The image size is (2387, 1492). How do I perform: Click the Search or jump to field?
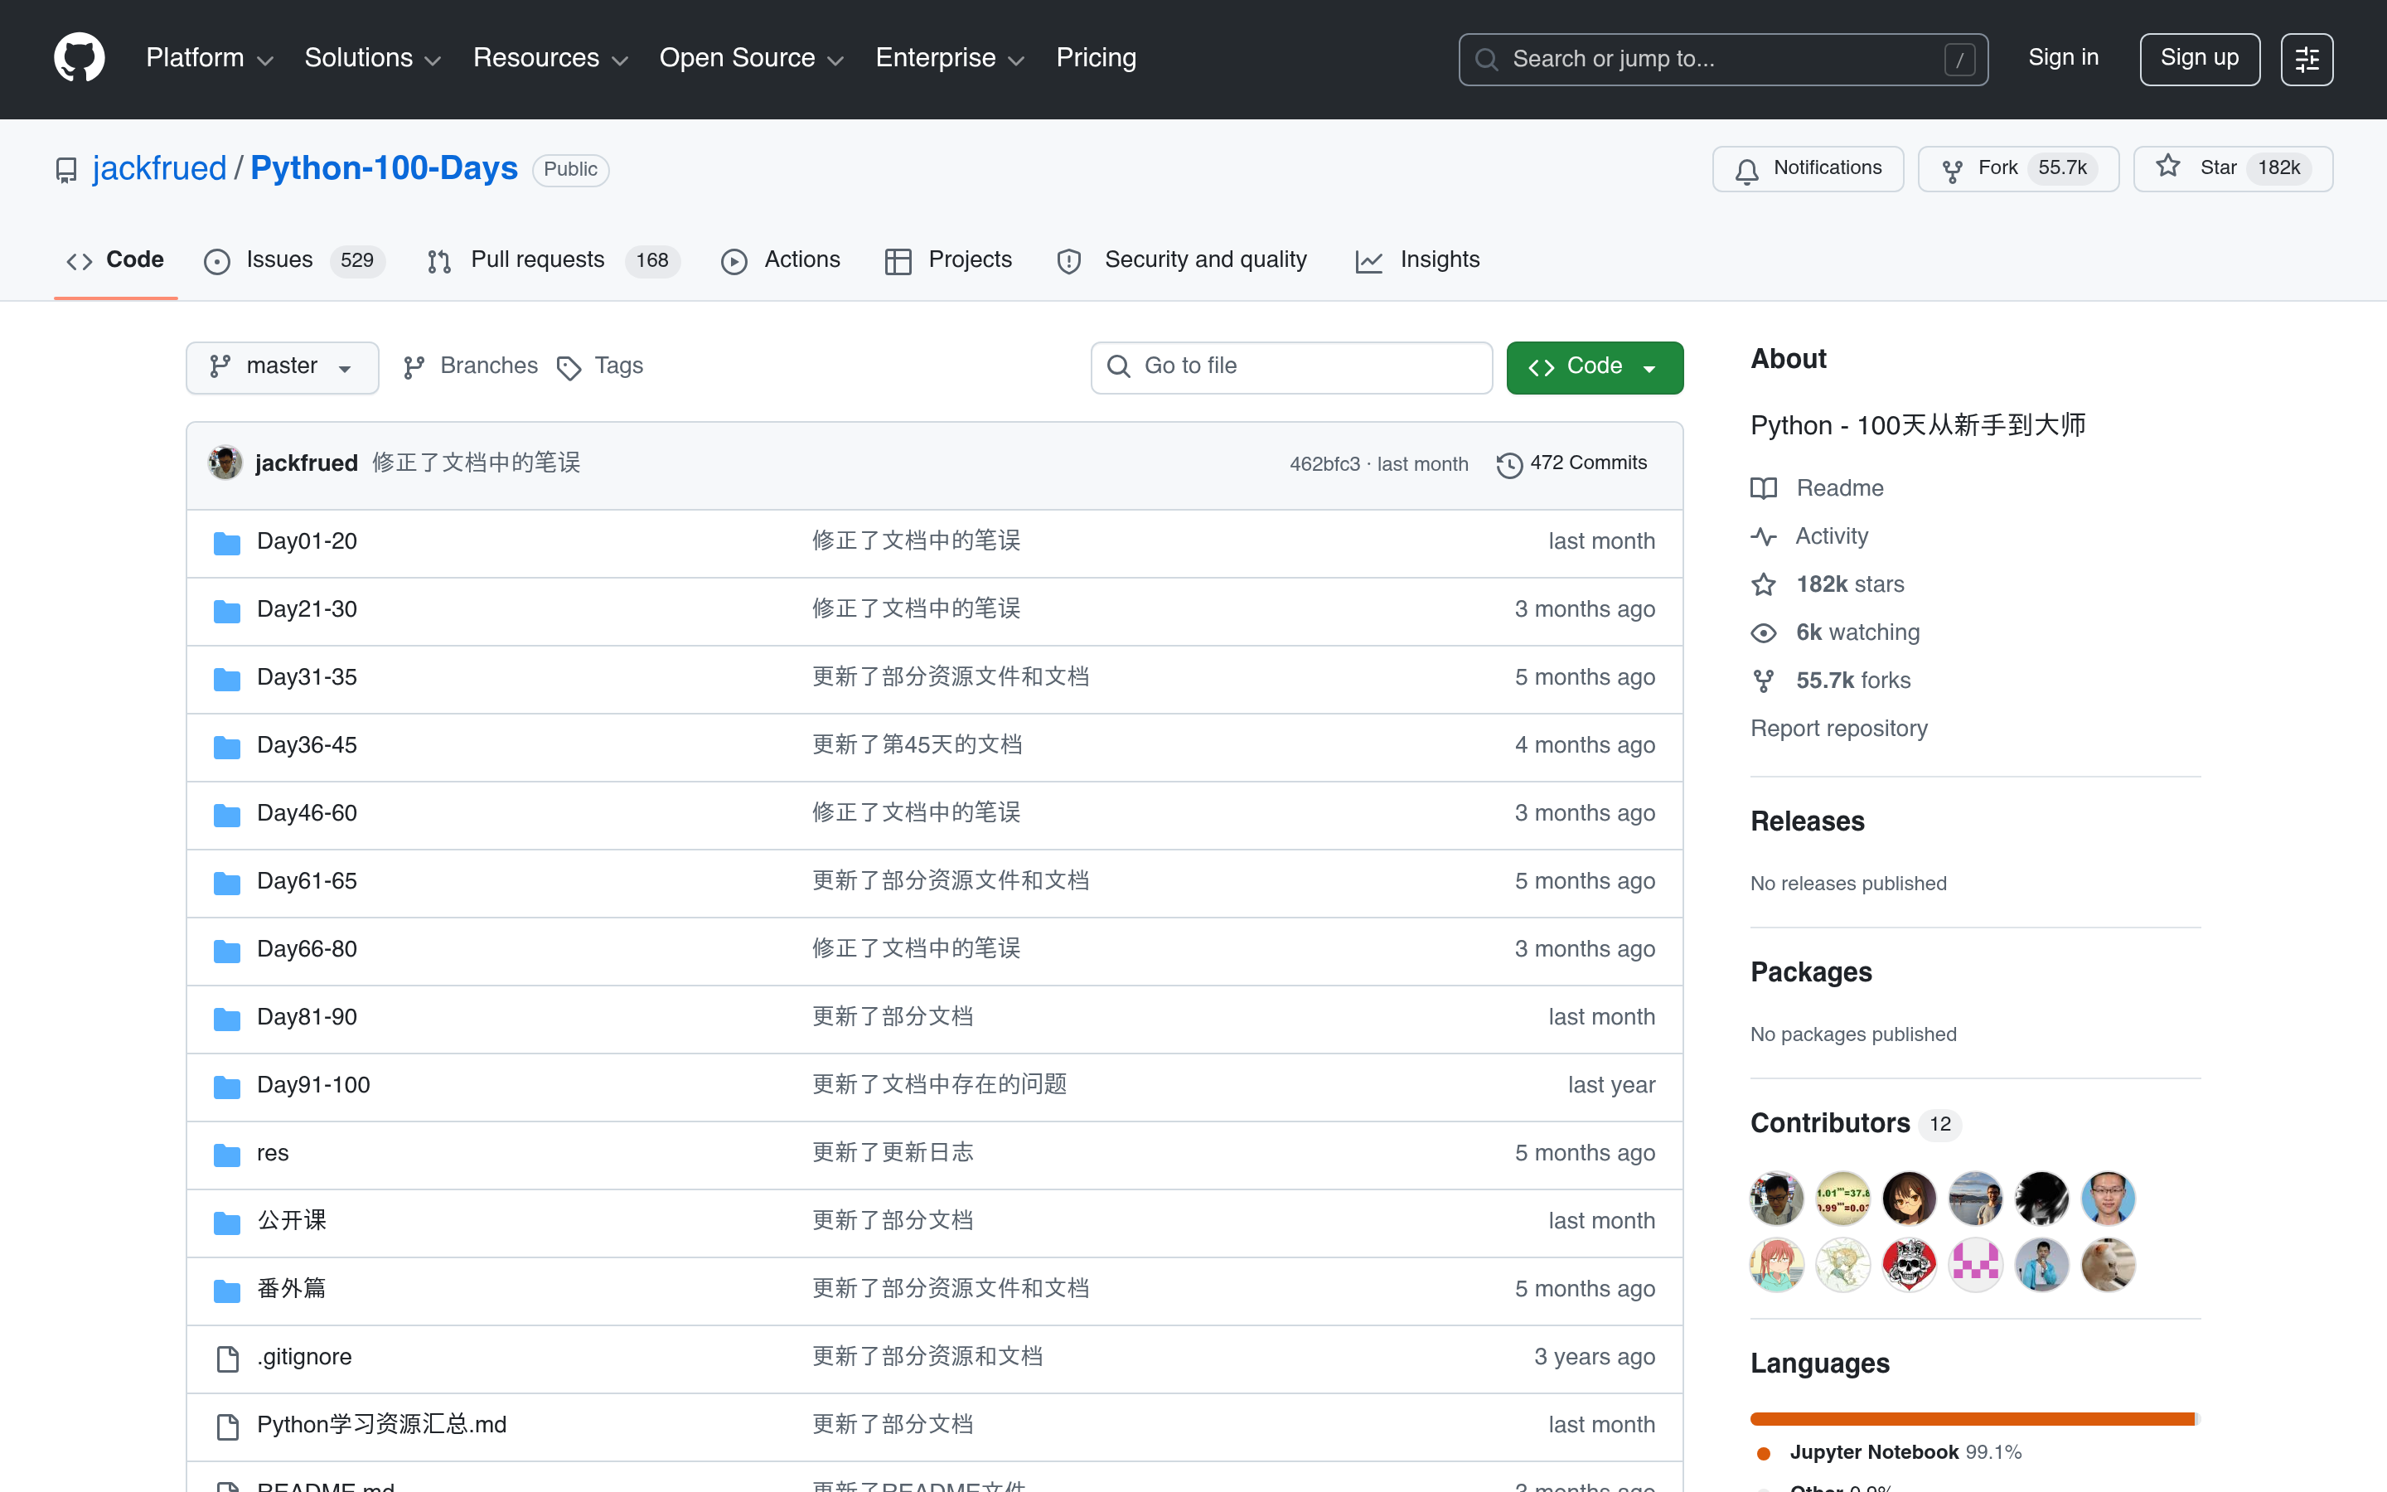1723,59
